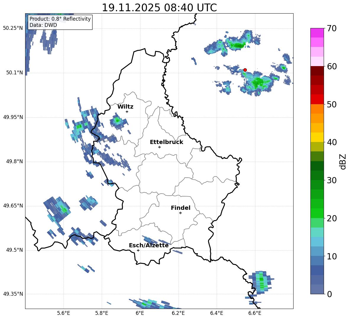The height and width of the screenshot is (319, 350).
Task: Click the Wiltz plus marker
Action: click(127, 112)
